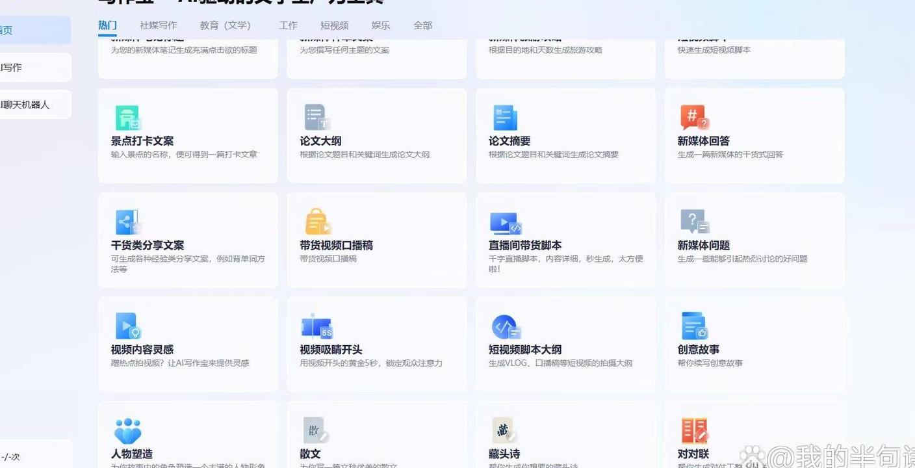Viewport: 915px width, 468px height.
Task: Click the 直播间带货脚本 screen icon
Action: [506, 223]
